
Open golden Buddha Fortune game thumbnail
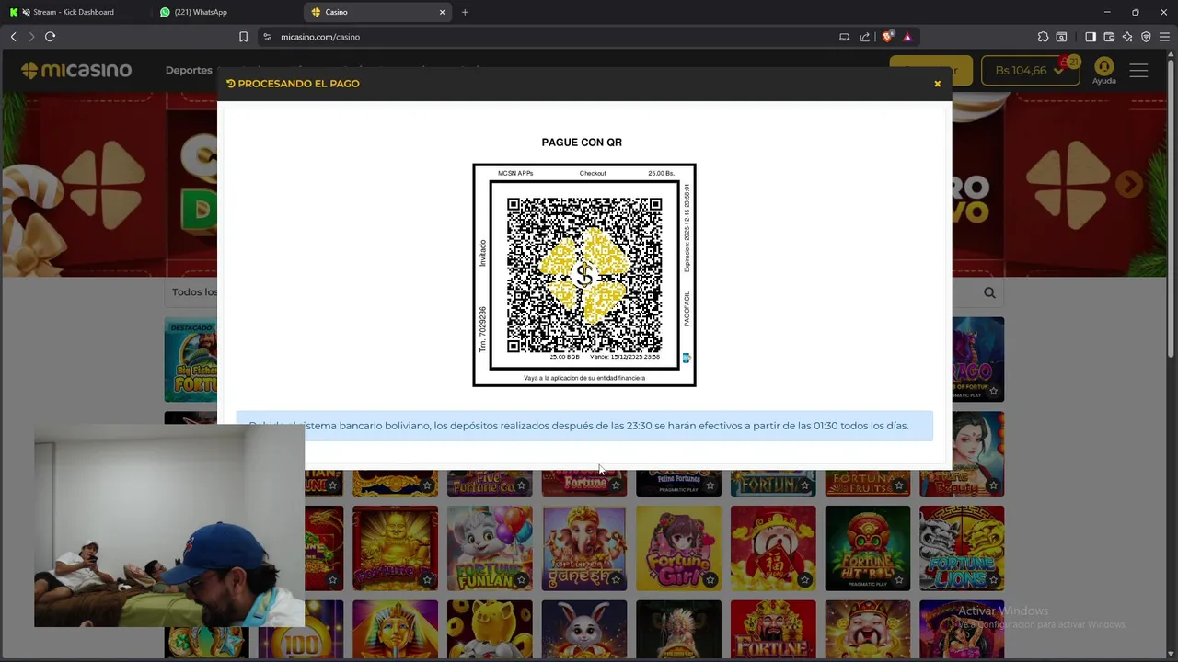pyautogui.click(x=395, y=548)
